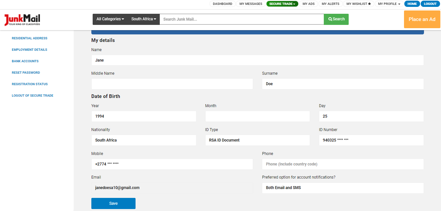The height and width of the screenshot is (211, 441).
Task: Click the star icon next to MY WISHLIST
Action: coord(369,4)
